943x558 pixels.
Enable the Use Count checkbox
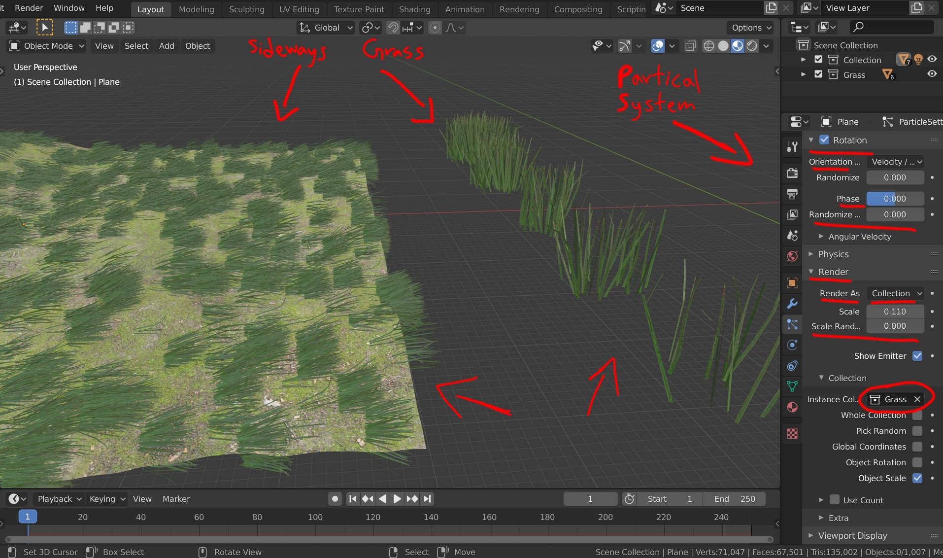[x=835, y=500]
